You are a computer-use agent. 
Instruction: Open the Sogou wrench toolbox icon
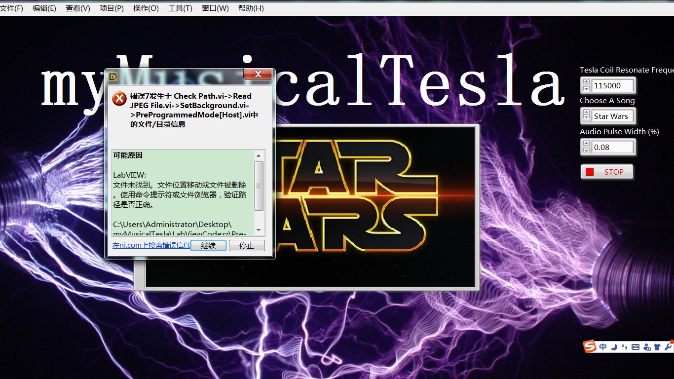(668, 347)
